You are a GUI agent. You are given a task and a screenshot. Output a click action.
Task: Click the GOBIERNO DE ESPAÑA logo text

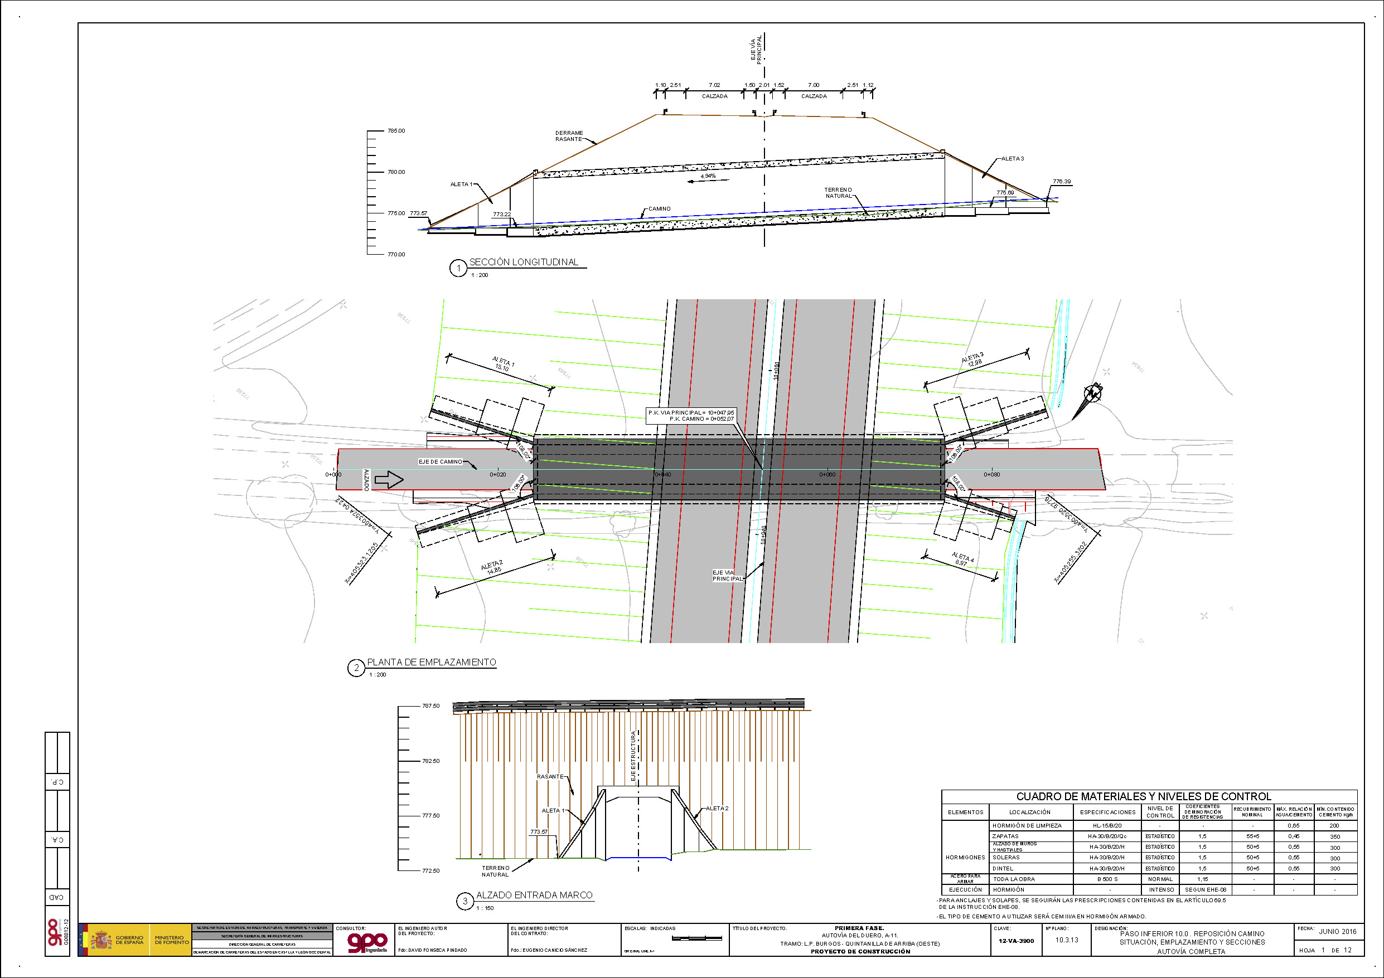[129, 940]
